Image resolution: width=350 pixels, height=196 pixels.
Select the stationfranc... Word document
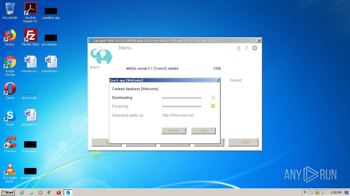(51, 64)
